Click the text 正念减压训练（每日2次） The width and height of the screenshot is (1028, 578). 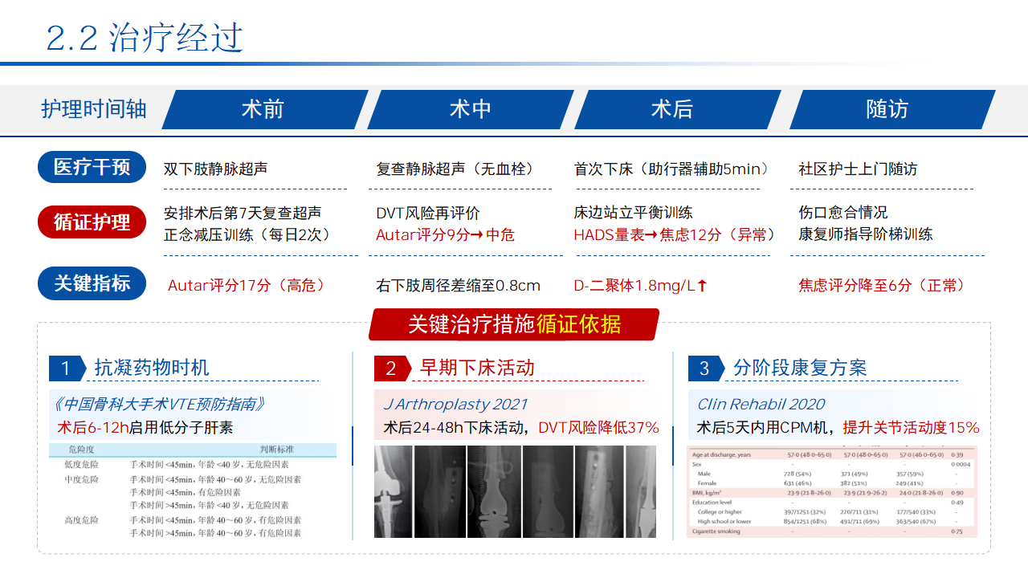click(247, 234)
